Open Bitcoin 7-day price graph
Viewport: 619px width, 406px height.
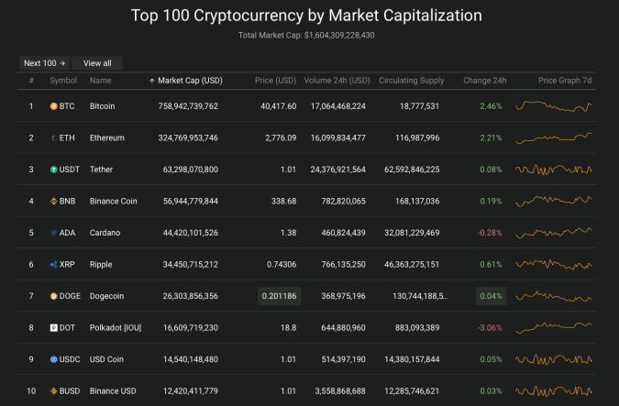(554, 106)
